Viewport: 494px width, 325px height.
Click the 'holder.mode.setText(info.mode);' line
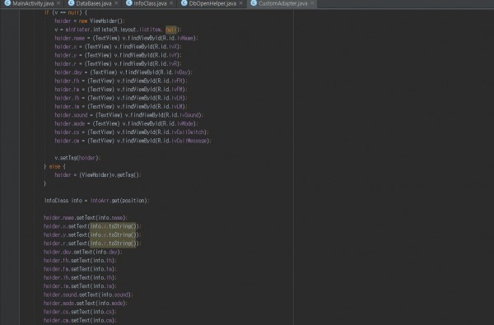click(x=86, y=304)
